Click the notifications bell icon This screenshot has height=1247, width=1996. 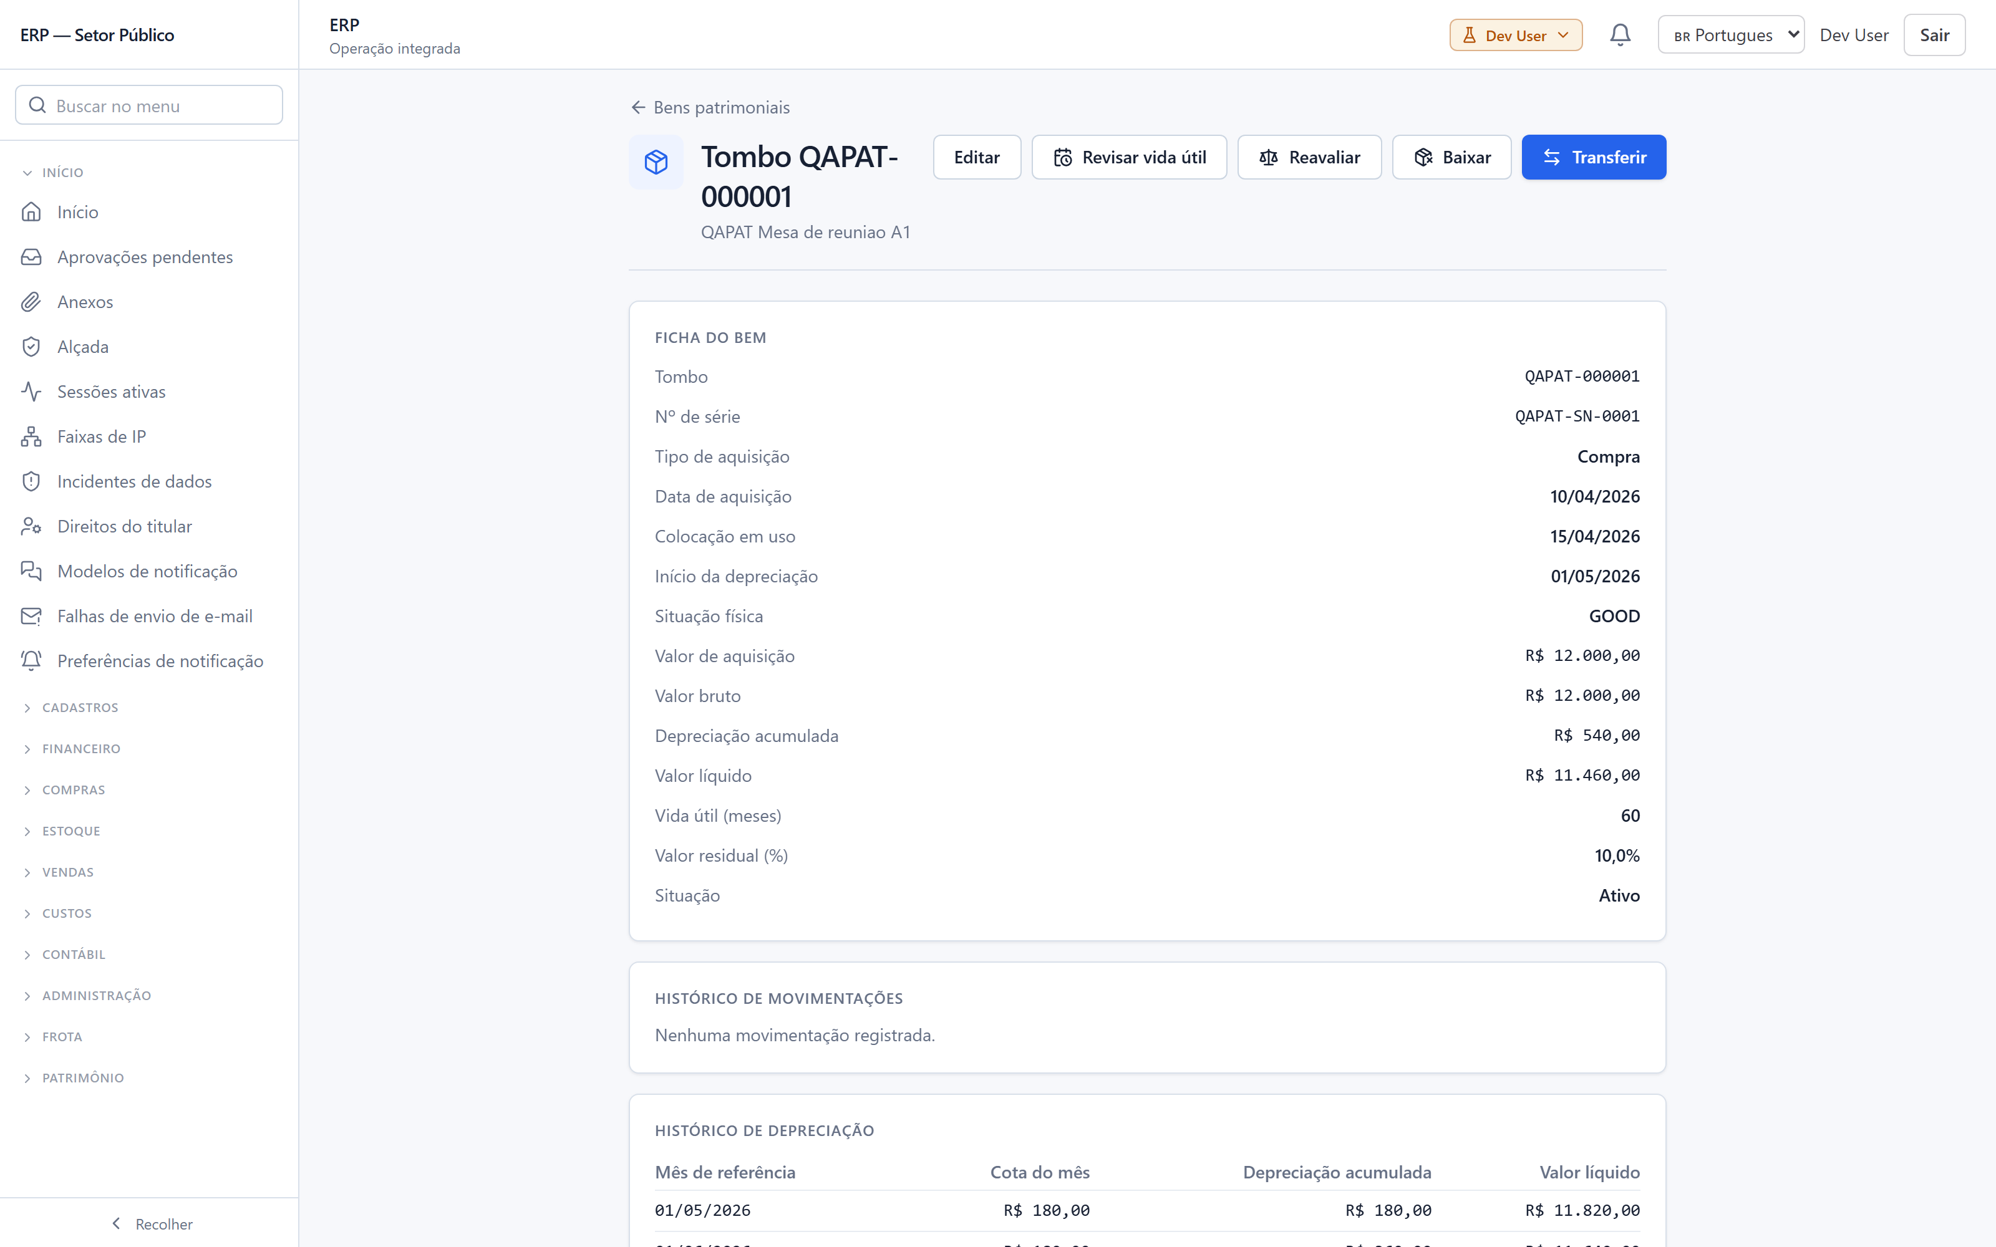[1620, 35]
